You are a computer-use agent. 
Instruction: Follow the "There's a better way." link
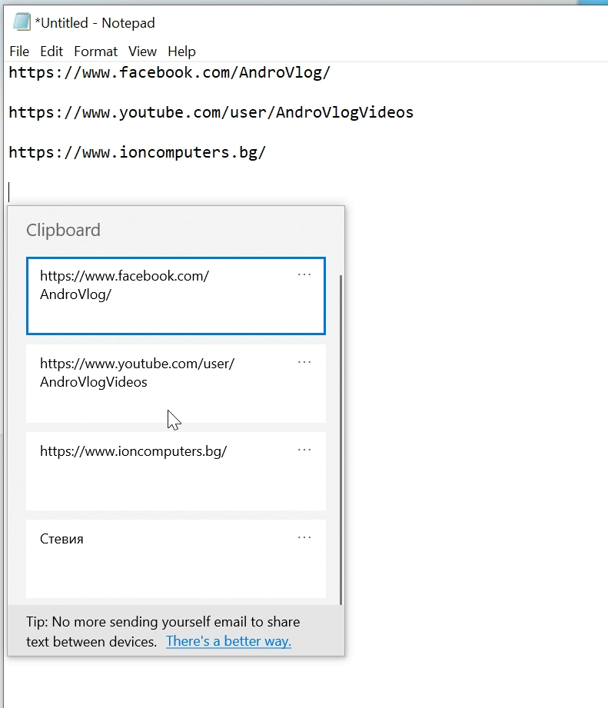pos(228,641)
